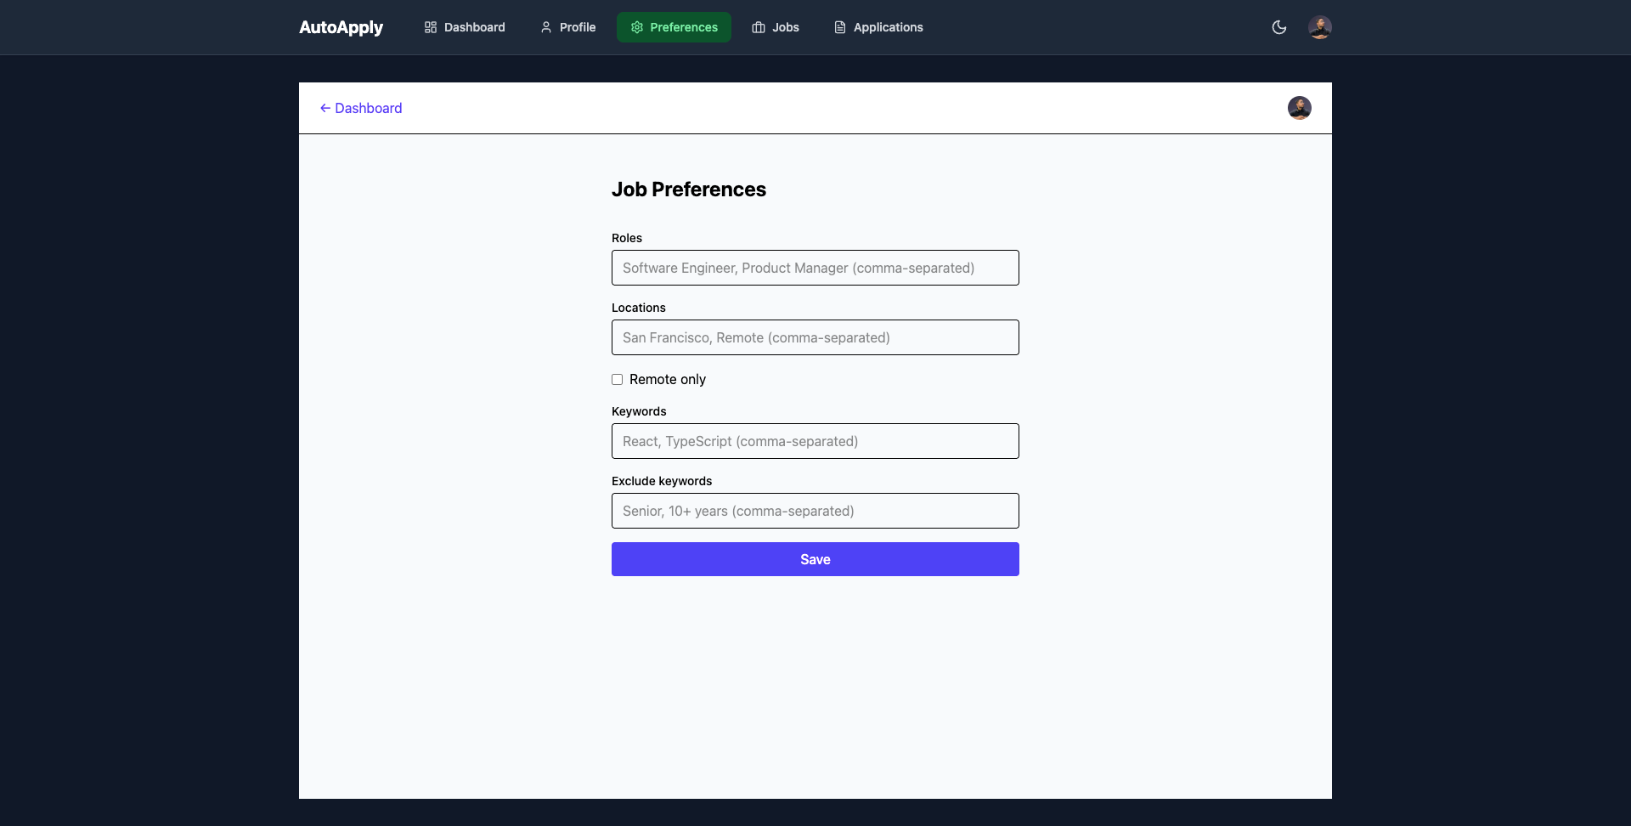Focus the Roles input field
Viewport: 1631px width, 826px height.
(815, 268)
